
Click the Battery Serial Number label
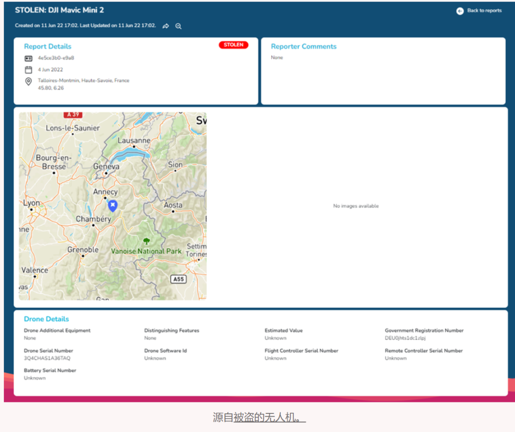50,370
